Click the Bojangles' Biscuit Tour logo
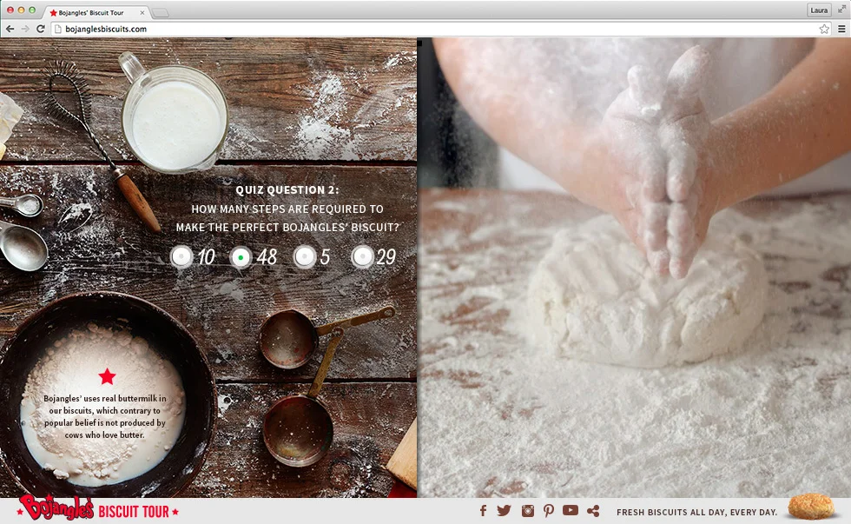The width and height of the screenshot is (851, 524). (97, 507)
